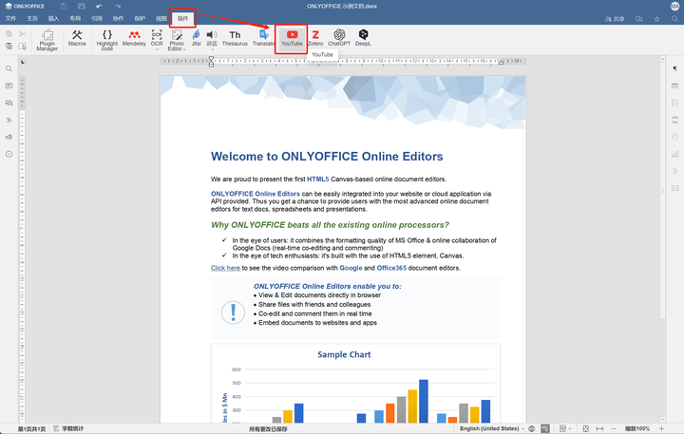The width and height of the screenshot is (684, 434).
Task: Switch to the 引用 (References) tab
Action: pos(97,18)
